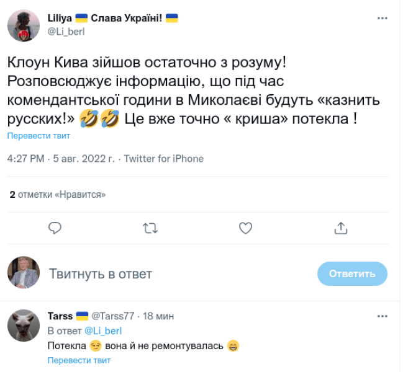This screenshot has width=403, height=372.
Task: Click the reply speech bubble icon
Action: (x=55, y=228)
